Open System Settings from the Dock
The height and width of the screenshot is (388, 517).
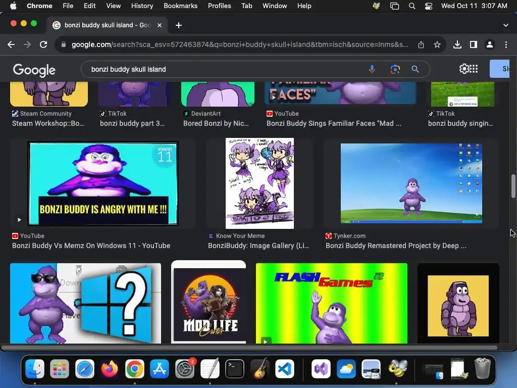click(x=185, y=368)
